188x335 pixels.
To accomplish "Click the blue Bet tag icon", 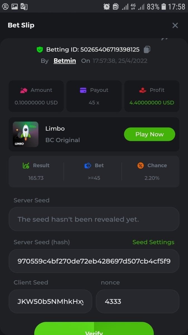I will pyautogui.click(x=88, y=166).
